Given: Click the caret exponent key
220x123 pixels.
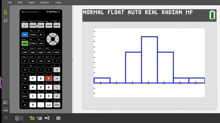Looking at the screenshot, I should 57,61.
